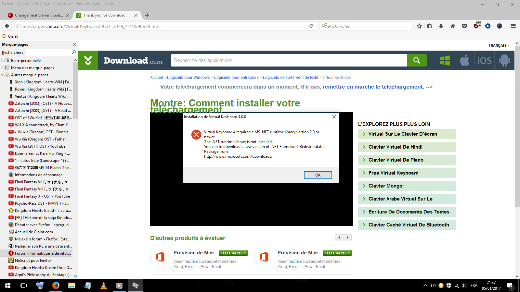Open the uBlock shield icon with badge
Image resolution: width=520 pixels, height=292 pixels.
pos(477,26)
